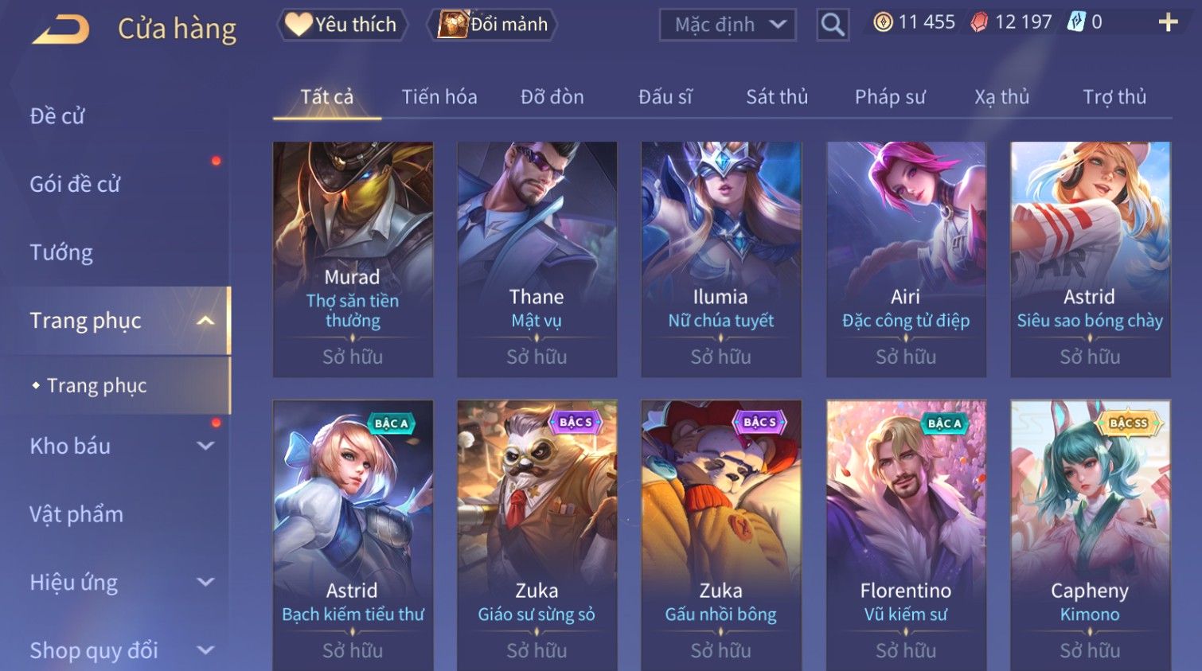Open the Mặc định sort dropdown
Screen dimensions: 1202x671
point(728,25)
